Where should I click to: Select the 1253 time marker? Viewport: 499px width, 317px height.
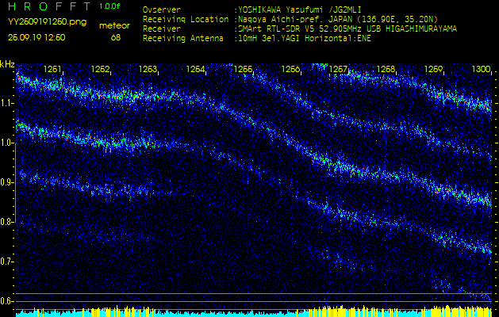pos(148,70)
